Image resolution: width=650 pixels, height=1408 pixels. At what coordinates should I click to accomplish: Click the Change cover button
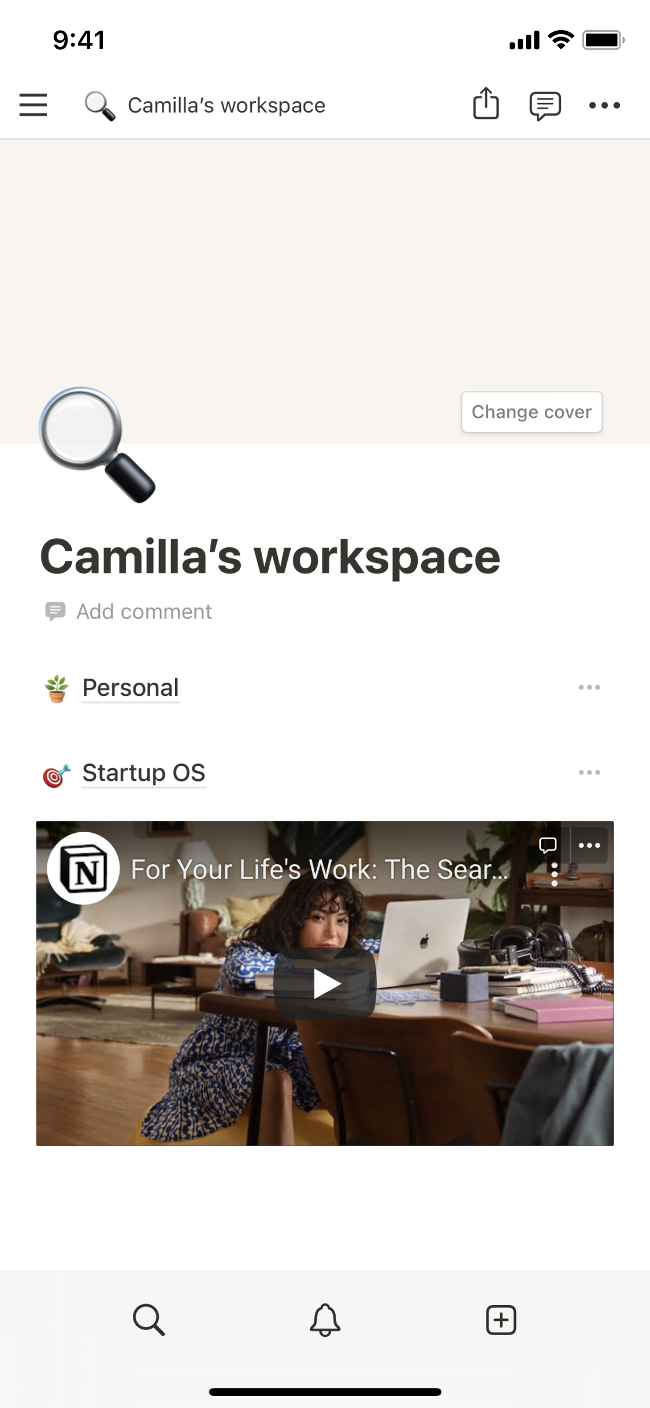point(532,412)
